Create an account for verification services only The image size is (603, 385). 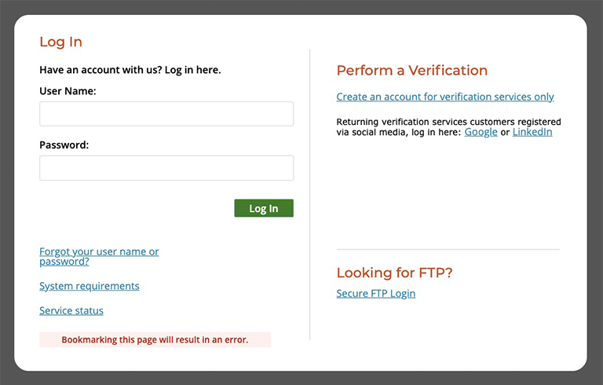click(445, 97)
